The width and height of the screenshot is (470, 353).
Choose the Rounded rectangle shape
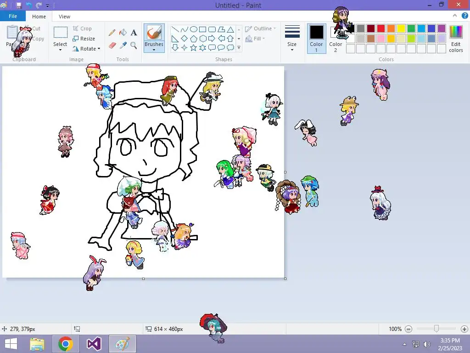[x=212, y=29]
